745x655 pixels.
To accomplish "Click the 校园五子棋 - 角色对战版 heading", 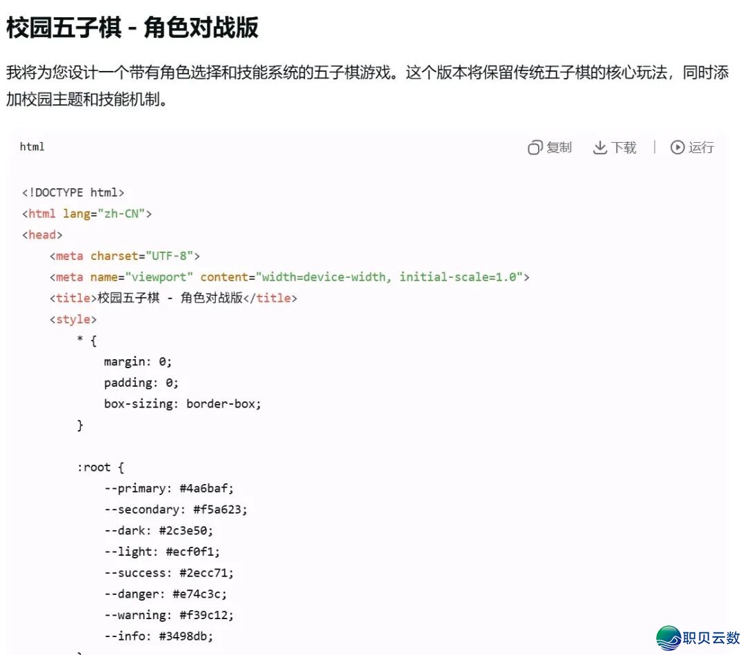I will click(x=132, y=28).
